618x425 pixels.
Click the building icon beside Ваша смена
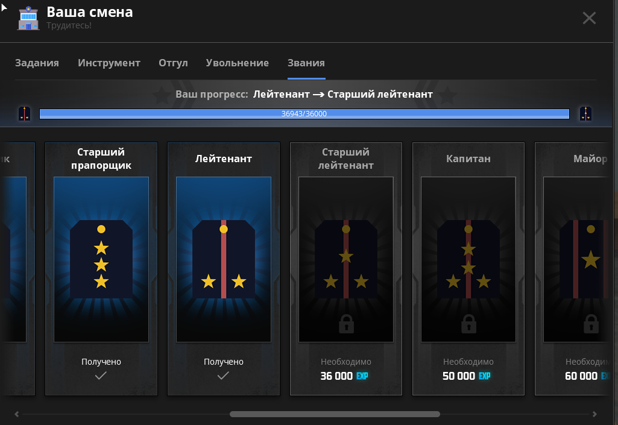[28, 18]
